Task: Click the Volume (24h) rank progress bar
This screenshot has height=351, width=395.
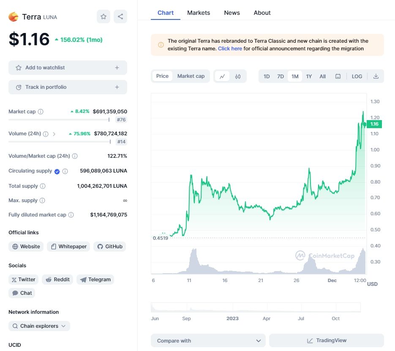Action: tap(60, 142)
